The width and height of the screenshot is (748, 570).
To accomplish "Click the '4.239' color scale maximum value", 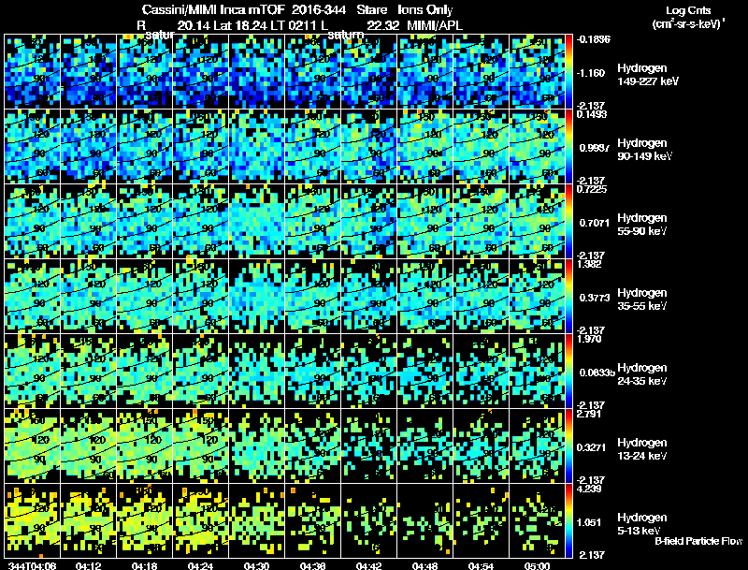I will point(589,489).
